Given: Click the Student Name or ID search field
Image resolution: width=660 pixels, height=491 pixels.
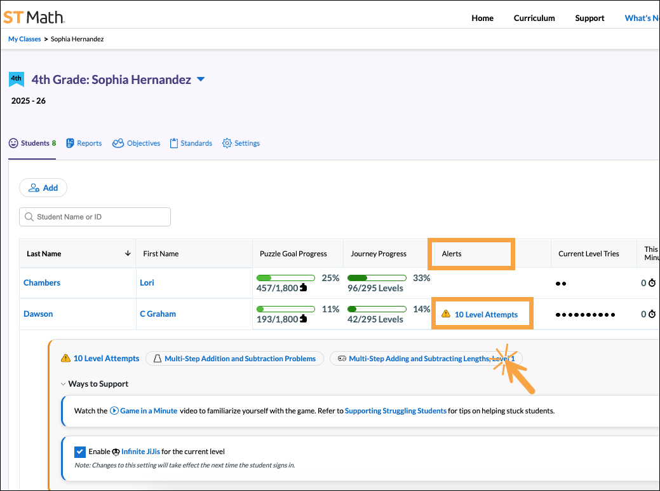Looking at the screenshot, I should tap(95, 217).
